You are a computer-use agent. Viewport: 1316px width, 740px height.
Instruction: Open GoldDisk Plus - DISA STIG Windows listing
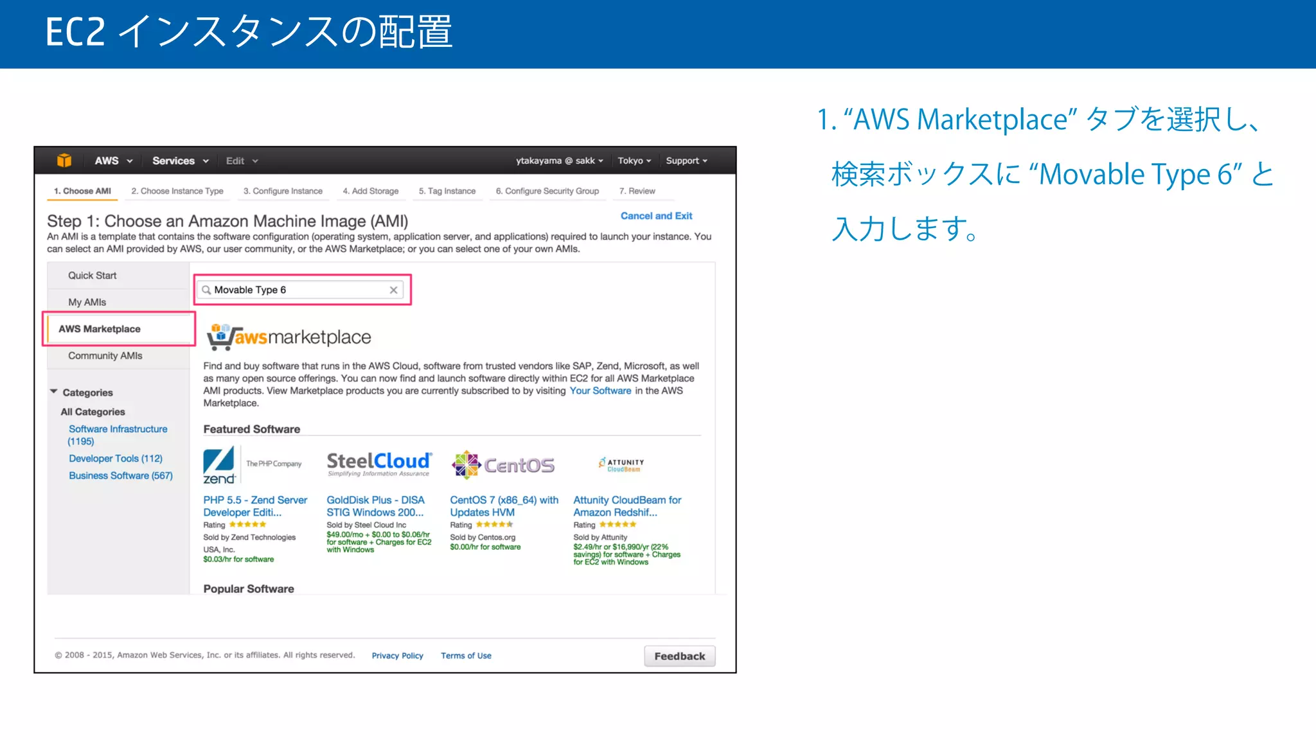376,506
